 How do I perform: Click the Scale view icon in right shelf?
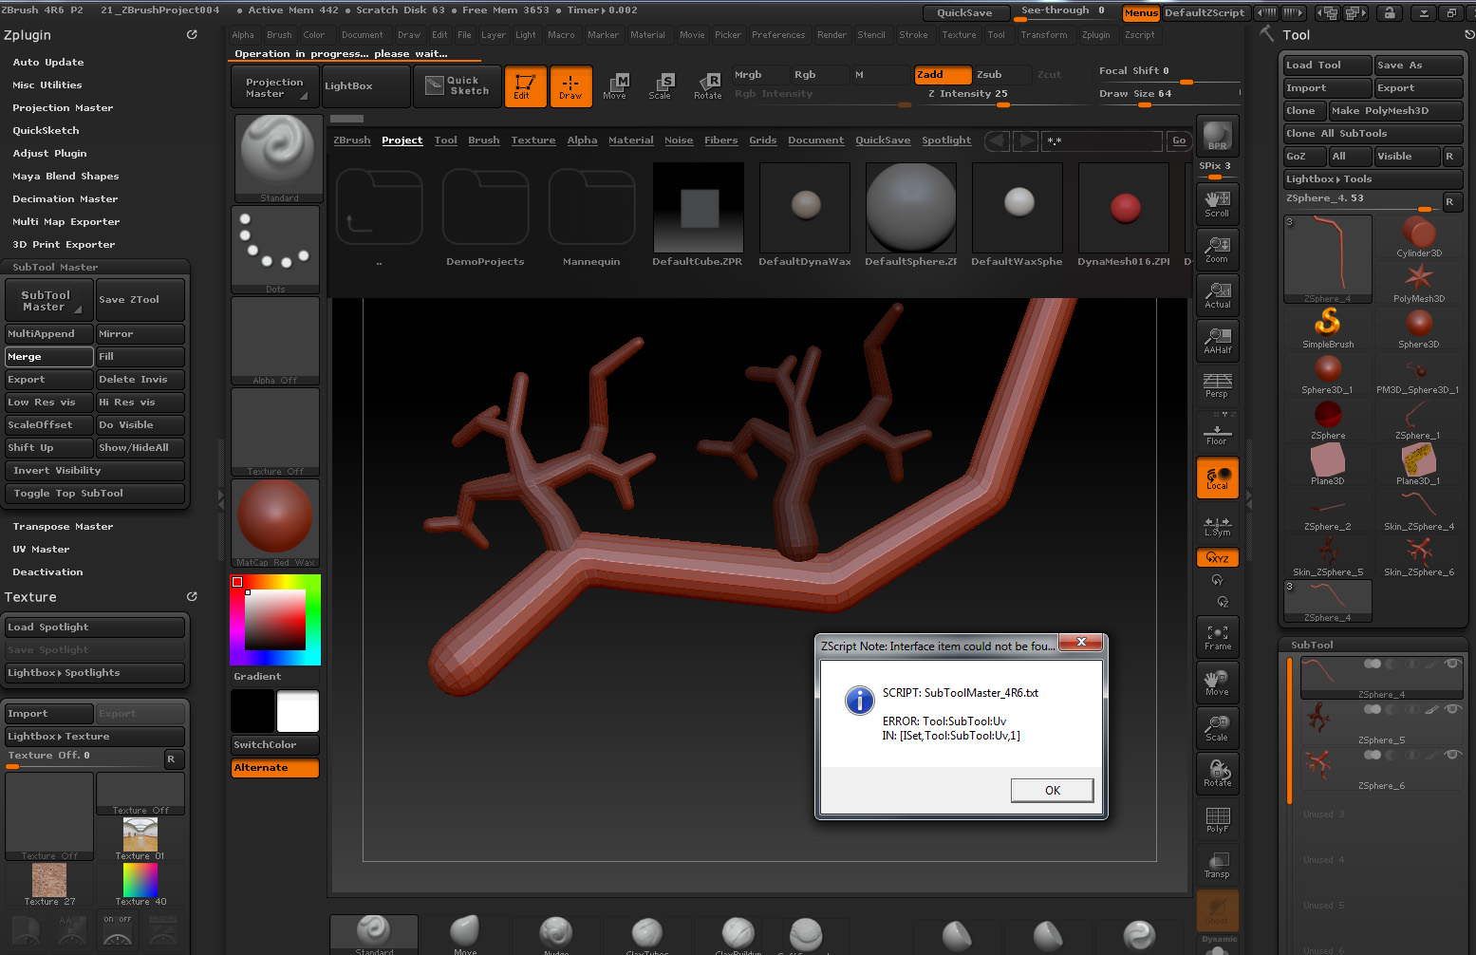coord(1217,728)
